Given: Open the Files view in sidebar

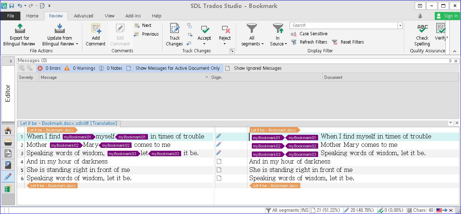Looking at the screenshot, I should click(8, 154).
